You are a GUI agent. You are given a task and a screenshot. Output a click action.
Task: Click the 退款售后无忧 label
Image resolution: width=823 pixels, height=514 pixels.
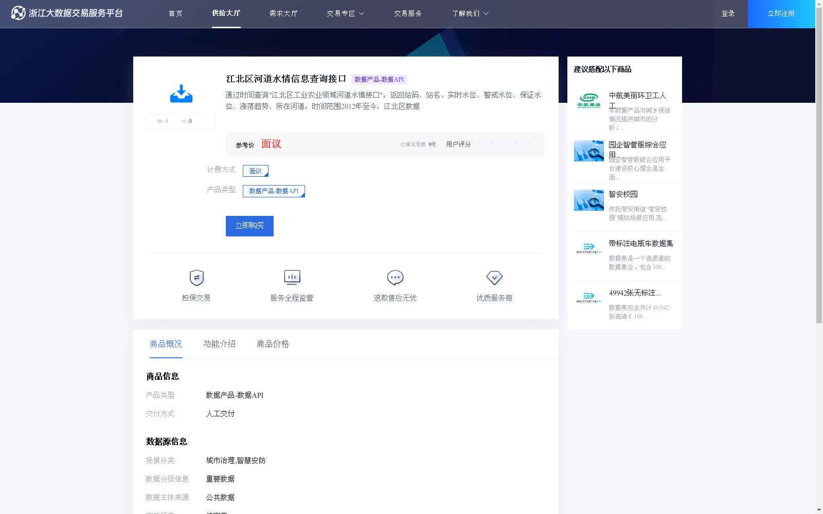395,298
